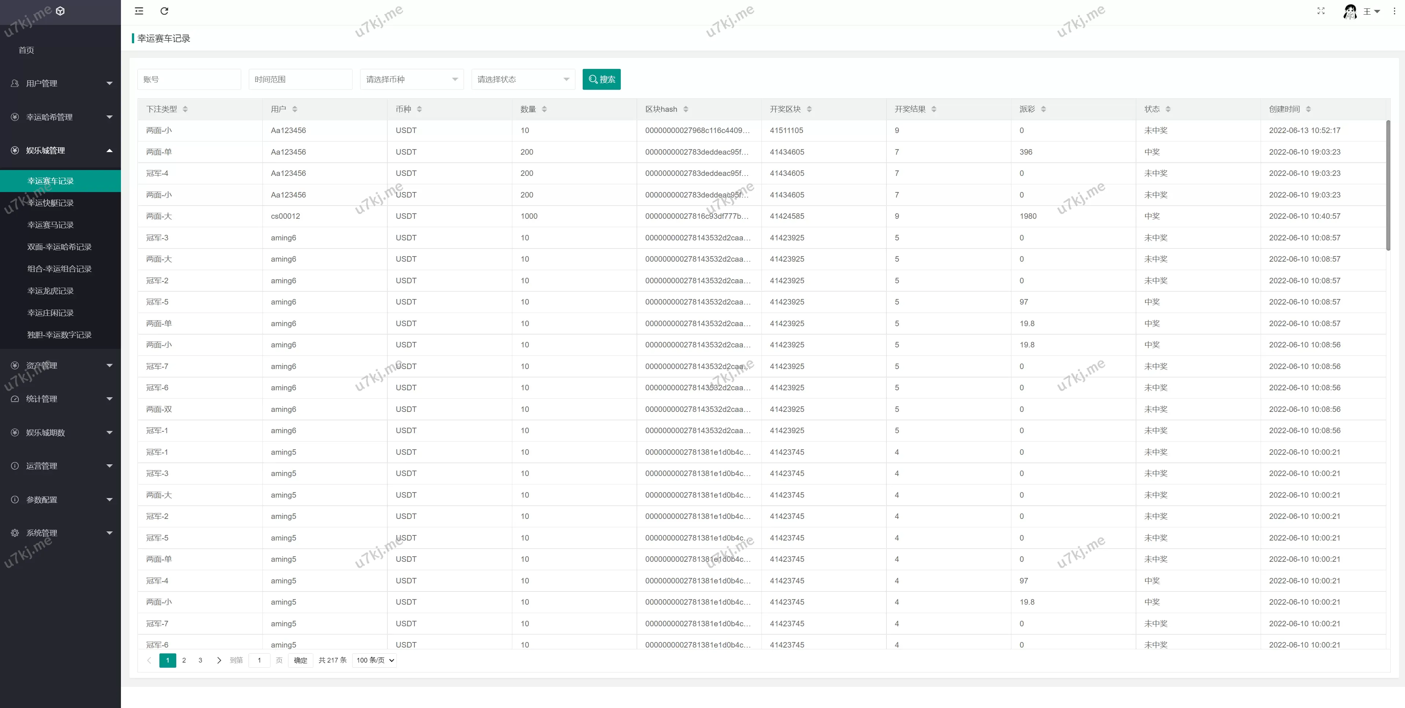1405x708 pixels.
Task: Click the cube logo icon
Action: coord(60,11)
